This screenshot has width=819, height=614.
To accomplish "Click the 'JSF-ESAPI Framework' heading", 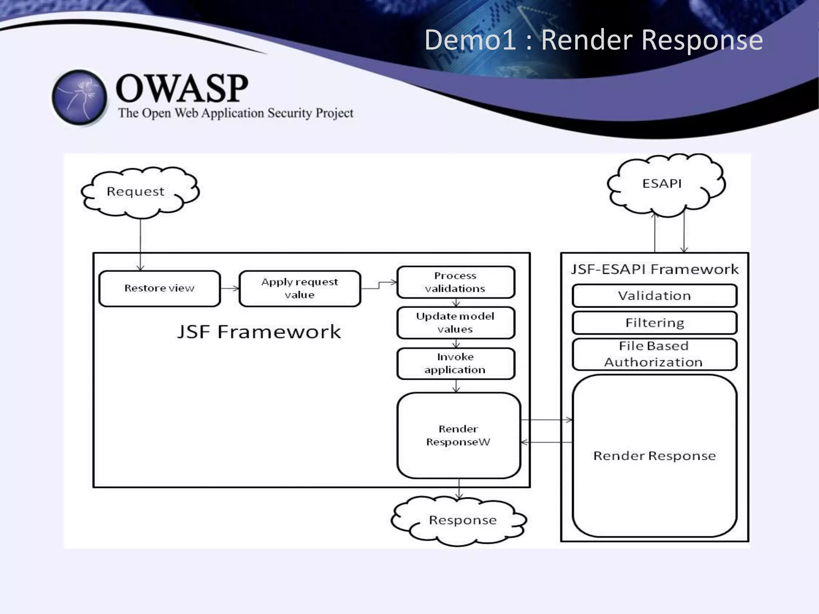I will [655, 269].
